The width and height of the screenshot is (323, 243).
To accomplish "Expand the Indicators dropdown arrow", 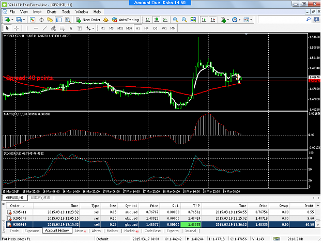I will tap(228, 20).
